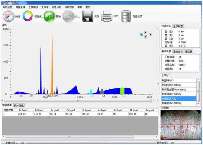Click the printer icon
This screenshot has width=203, height=145.
click(107, 16)
